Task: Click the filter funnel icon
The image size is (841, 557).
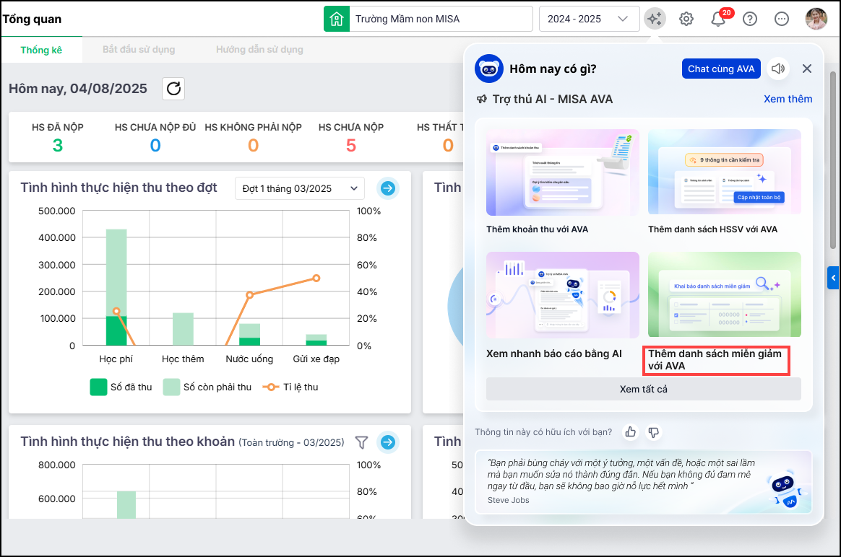Action: [x=362, y=442]
